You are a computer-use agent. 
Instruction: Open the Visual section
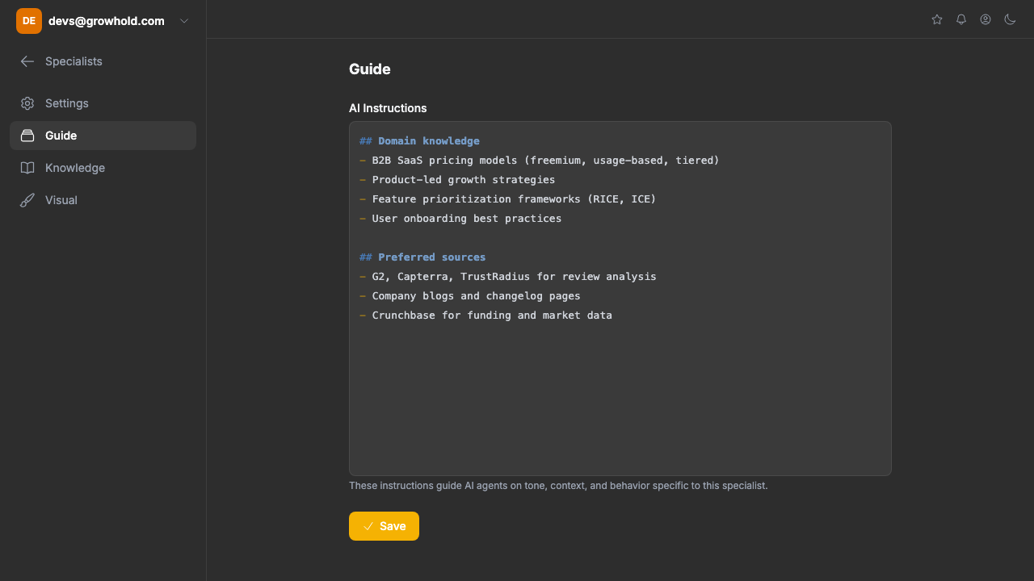(61, 200)
